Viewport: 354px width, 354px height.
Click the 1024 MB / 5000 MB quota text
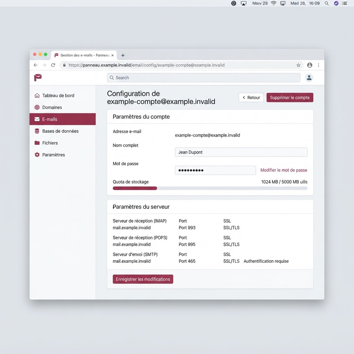(284, 182)
